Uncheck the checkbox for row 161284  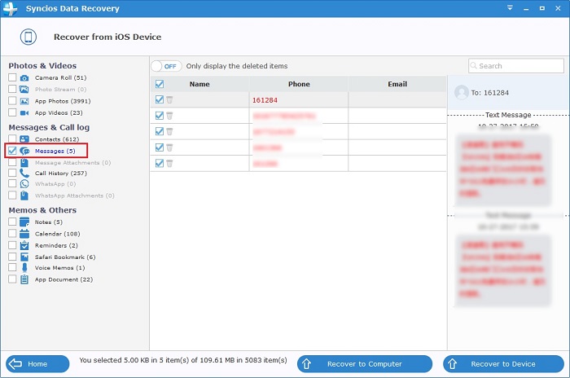[x=160, y=99]
